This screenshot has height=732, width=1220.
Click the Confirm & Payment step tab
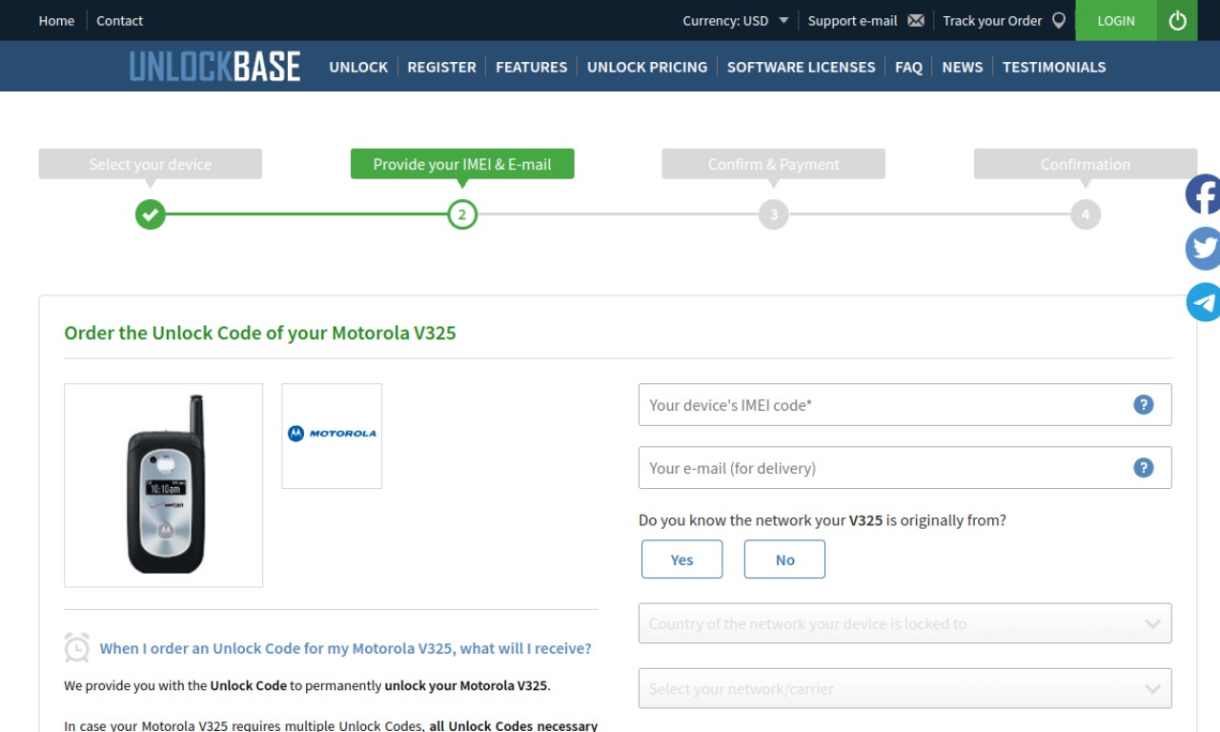tap(774, 164)
